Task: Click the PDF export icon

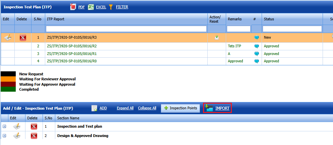Action: tap(73, 7)
